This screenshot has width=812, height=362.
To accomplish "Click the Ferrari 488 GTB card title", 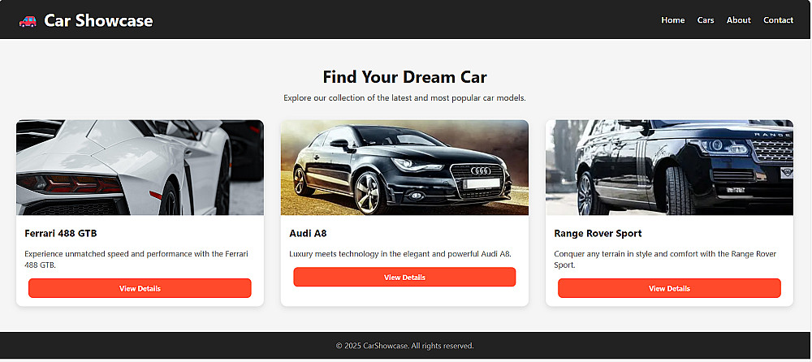I will click(x=61, y=234).
